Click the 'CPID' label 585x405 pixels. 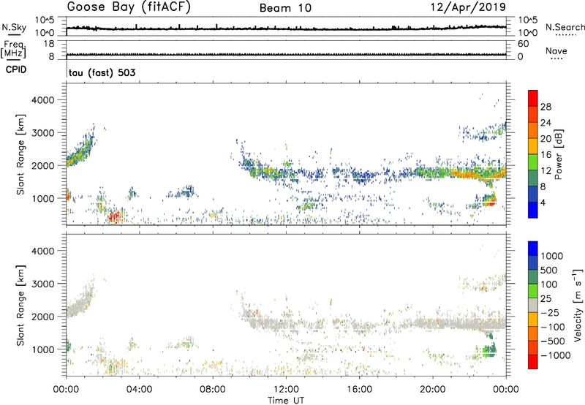point(16,69)
